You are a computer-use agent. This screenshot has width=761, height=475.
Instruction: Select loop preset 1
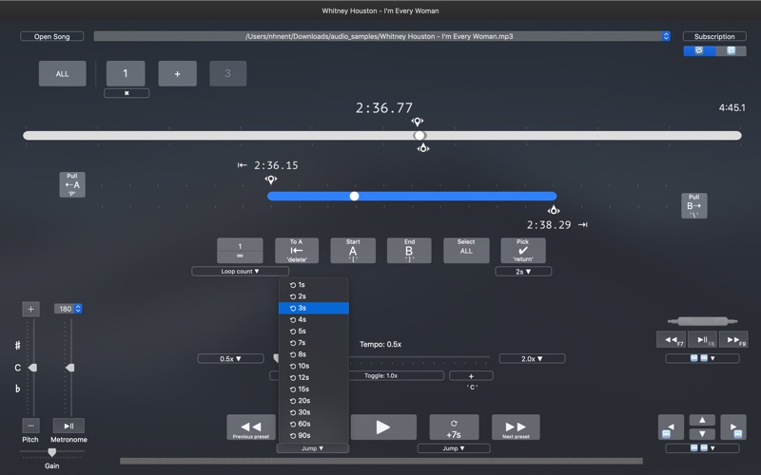pos(126,74)
